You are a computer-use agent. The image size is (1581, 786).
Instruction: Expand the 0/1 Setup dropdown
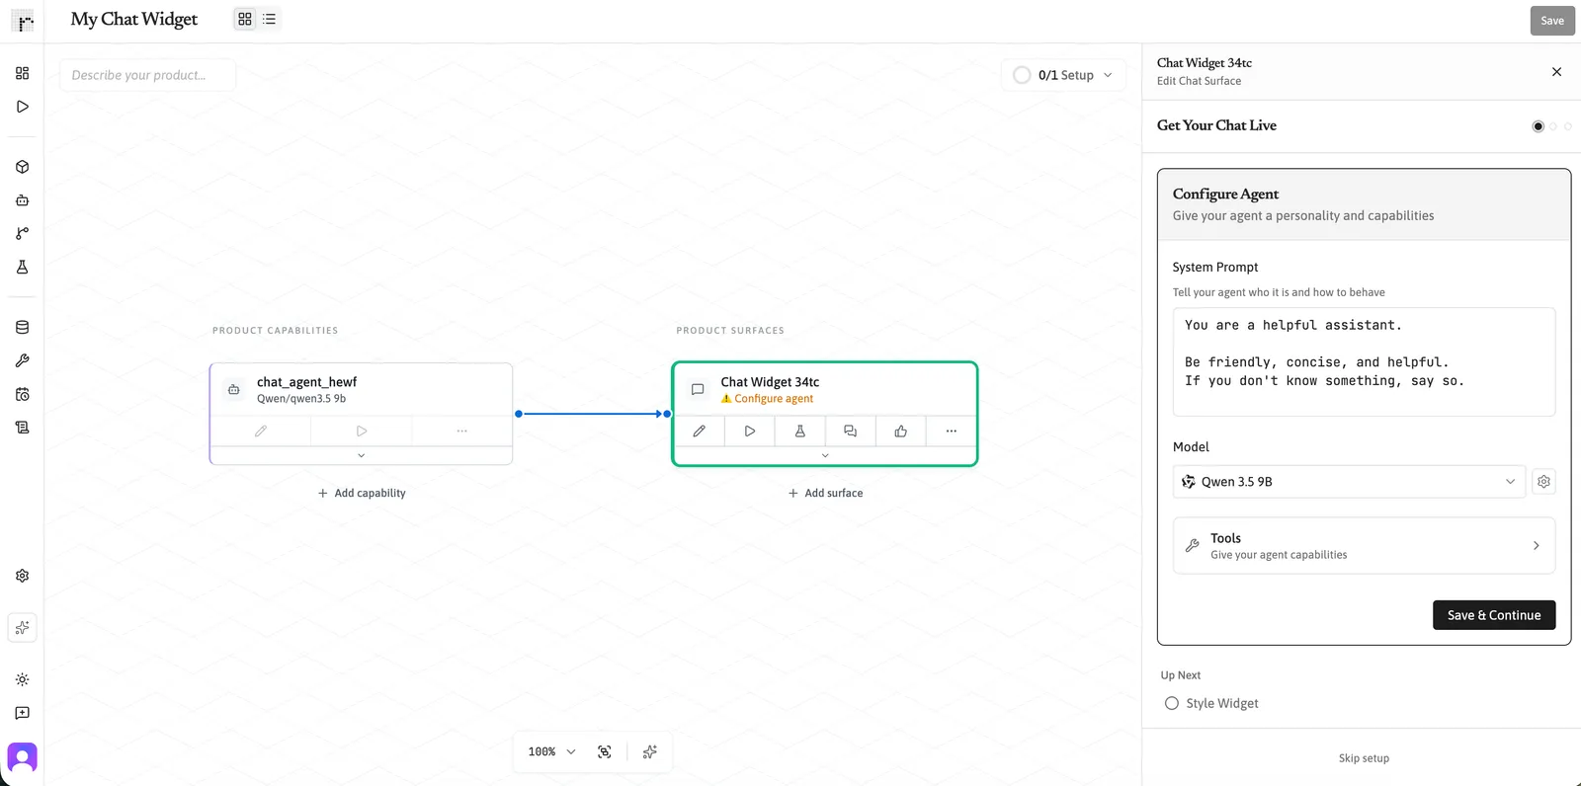point(1063,75)
